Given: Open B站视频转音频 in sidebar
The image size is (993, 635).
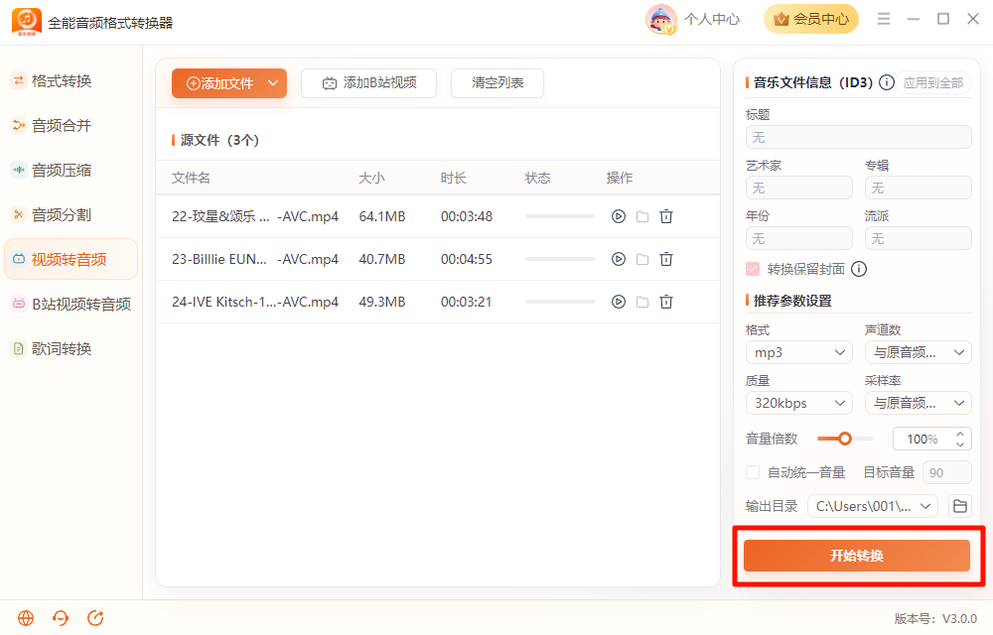Looking at the screenshot, I should coord(71,305).
